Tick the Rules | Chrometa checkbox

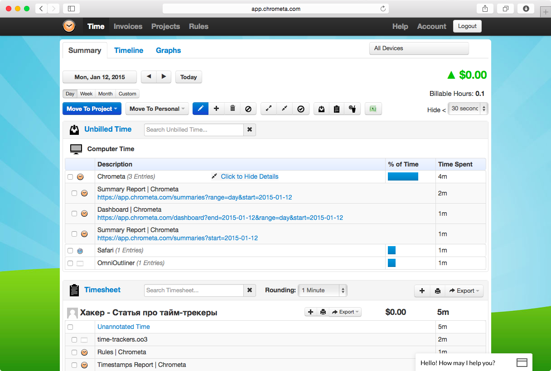coord(74,352)
